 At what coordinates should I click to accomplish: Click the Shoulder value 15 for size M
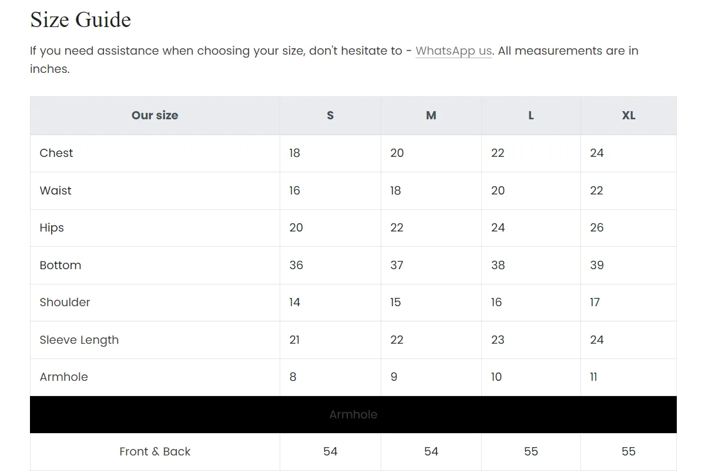coord(395,303)
